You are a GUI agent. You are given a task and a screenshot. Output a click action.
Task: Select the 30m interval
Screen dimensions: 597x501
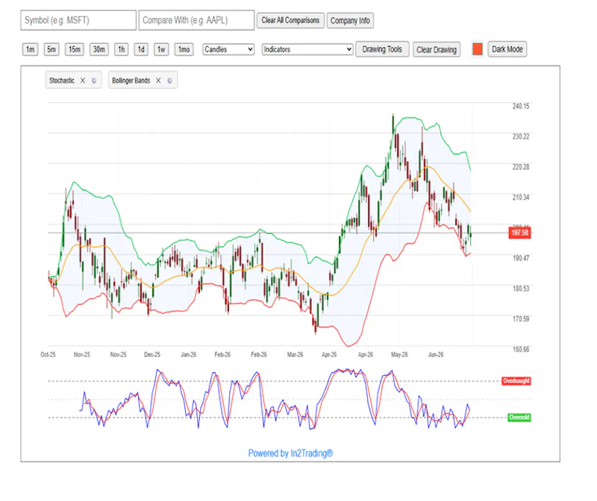tap(99, 49)
